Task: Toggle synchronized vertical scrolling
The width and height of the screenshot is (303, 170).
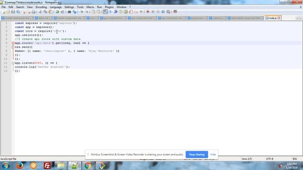Action: pos(93,12)
